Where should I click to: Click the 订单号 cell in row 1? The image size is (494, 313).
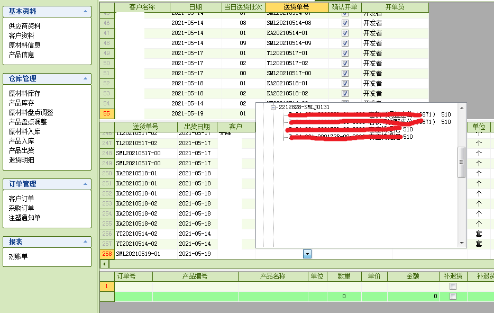pyautogui.click(x=134, y=286)
